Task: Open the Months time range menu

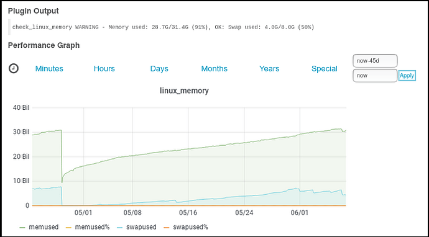Action: pyautogui.click(x=214, y=68)
